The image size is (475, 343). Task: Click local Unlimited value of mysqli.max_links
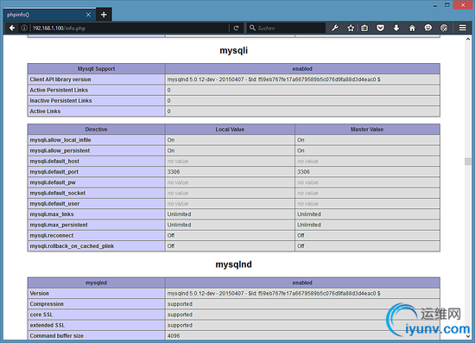pyautogui.click(x=180, y=214)
